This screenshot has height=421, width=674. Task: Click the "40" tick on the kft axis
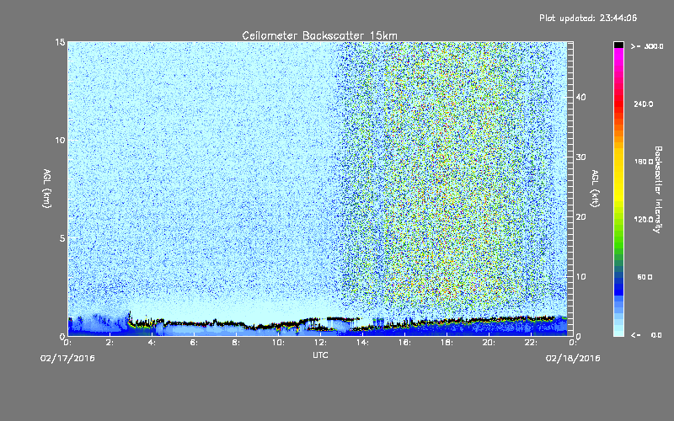coord(580,97)
